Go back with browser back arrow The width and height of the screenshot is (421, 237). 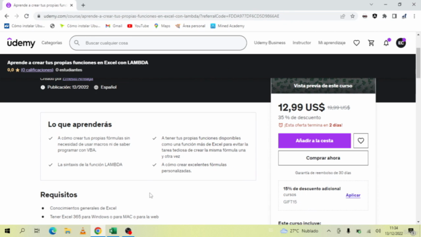pyautogui.click(x=7, y=16)
